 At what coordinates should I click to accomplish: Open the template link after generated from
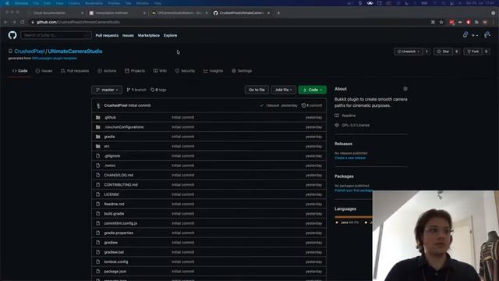coord(55,59)
